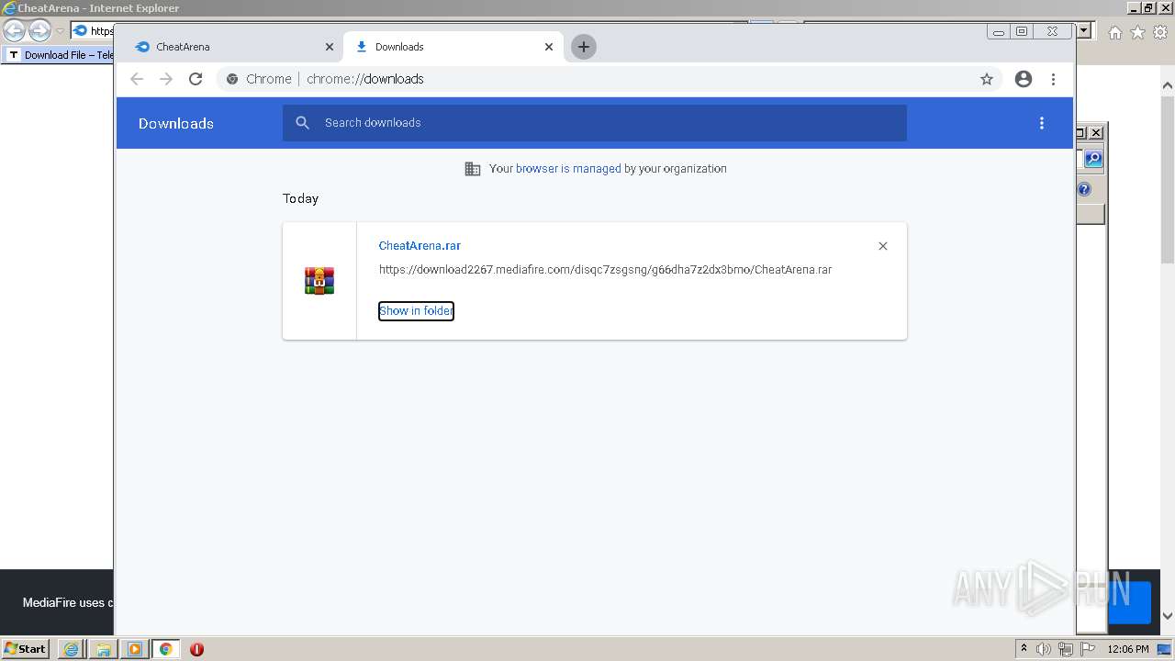Click Show in folder
The image size is (1175, 661).
pyautogui.click(x=417, y=311)
